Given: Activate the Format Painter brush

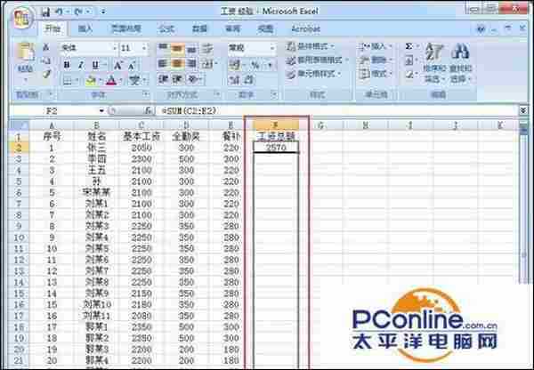Looking at the screenshot, I should point(47,73).
